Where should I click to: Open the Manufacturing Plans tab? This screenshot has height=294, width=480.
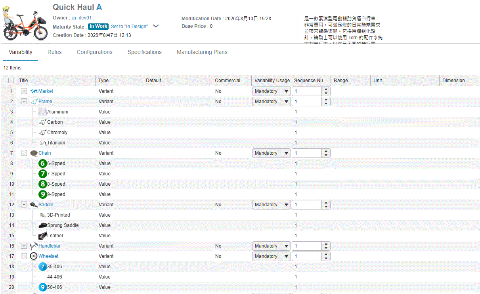[202, 52]
